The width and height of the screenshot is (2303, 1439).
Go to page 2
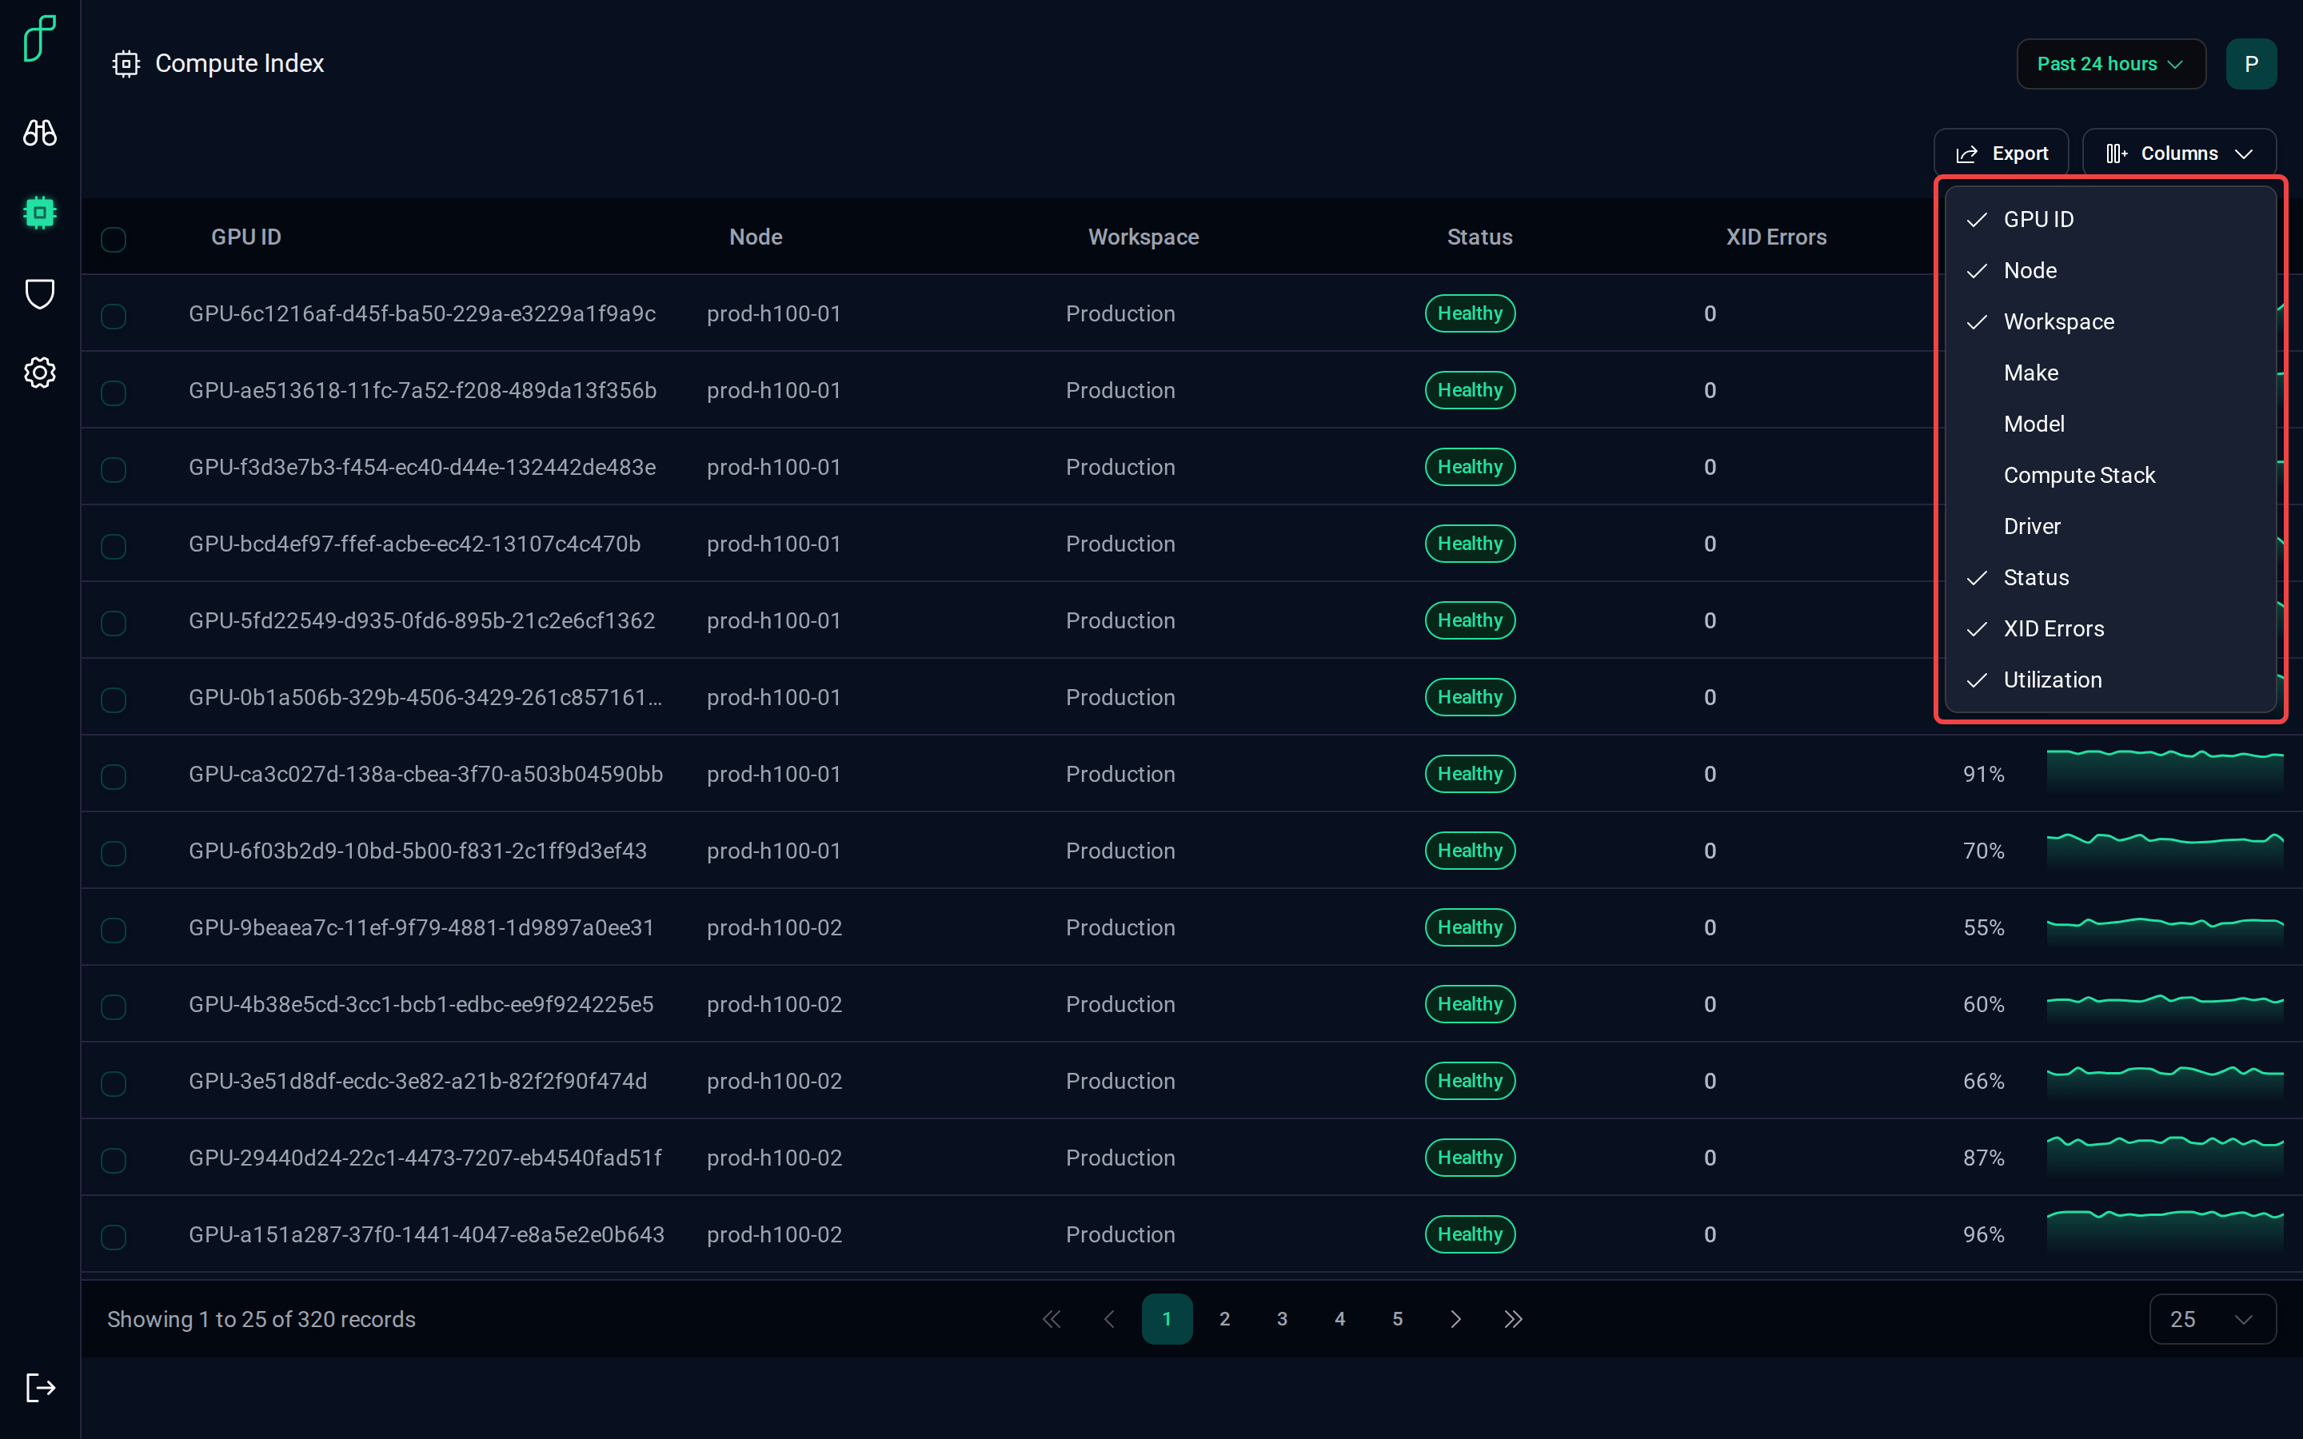tap(1225, 1319)
